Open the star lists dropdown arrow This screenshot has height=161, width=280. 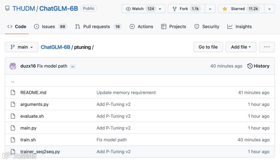pos(269,9)
